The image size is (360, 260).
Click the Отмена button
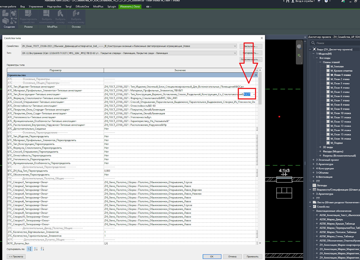(x=232, y=257)
